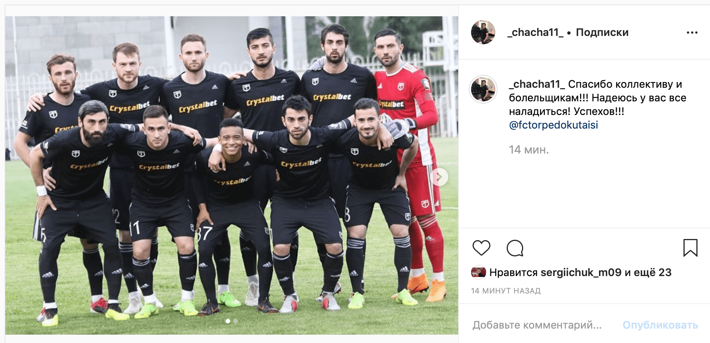
Task: Save the post with the bookmark icon
Action: [690, 248]
